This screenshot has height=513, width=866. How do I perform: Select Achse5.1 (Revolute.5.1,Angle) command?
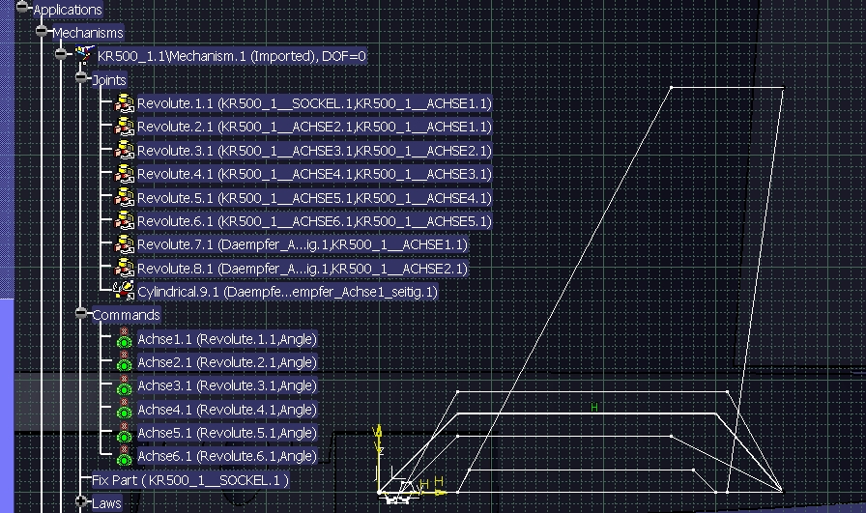tap(227, 433)
